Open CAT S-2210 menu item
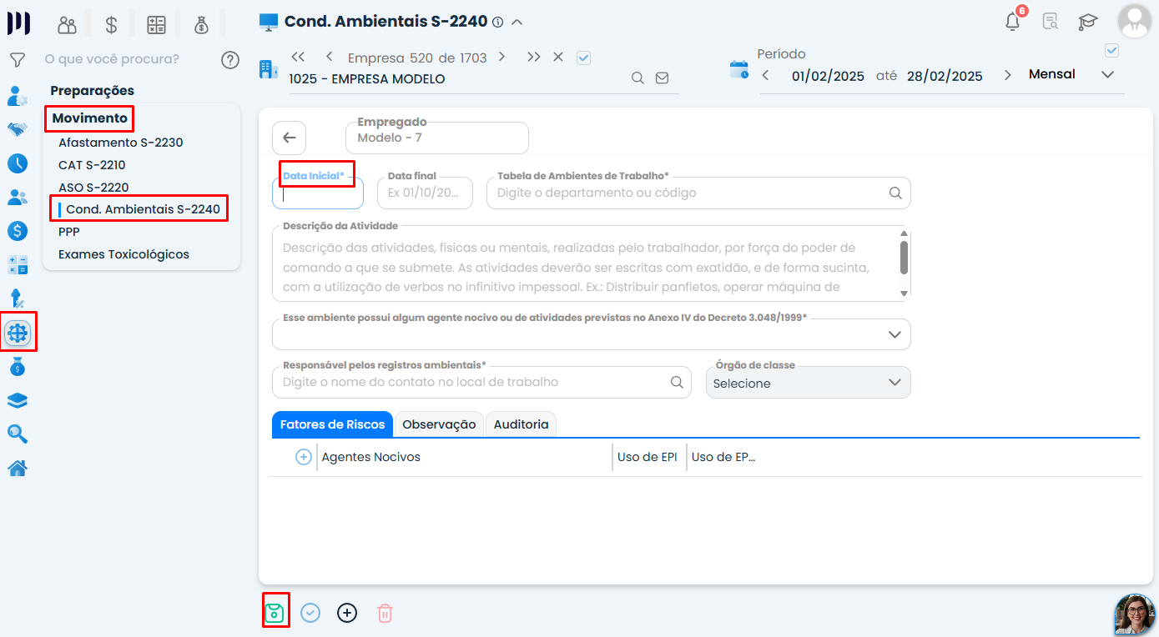1159x637 pixels. (92, 165)
